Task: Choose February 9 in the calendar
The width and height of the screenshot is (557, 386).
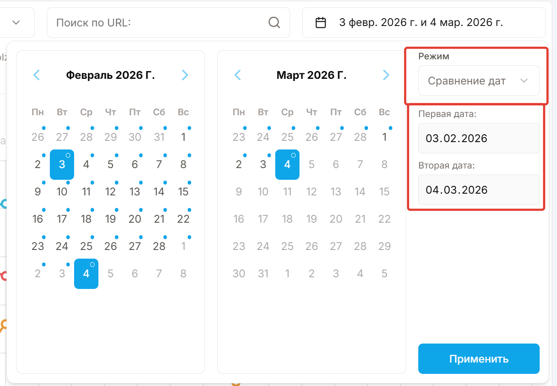Action: [x=38, y=192]
